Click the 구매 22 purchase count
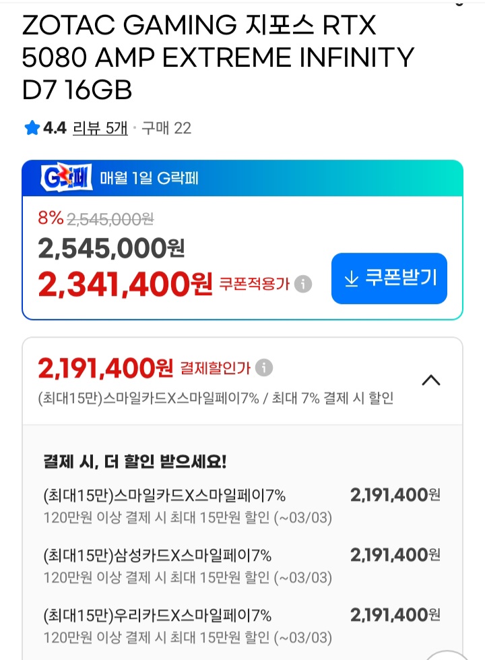Image resolution: width=485 pixels, height=660 pixels. [x=166, y=128]
